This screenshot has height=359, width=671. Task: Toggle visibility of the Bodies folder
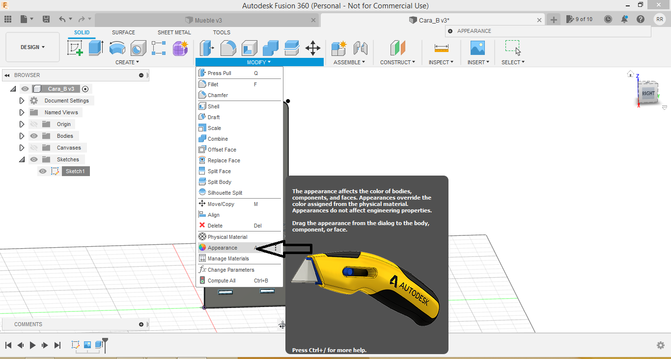tap(34, 136)
